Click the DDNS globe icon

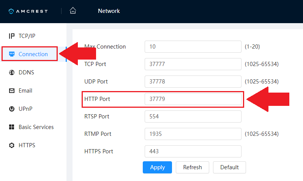click(x=11, y=72)
